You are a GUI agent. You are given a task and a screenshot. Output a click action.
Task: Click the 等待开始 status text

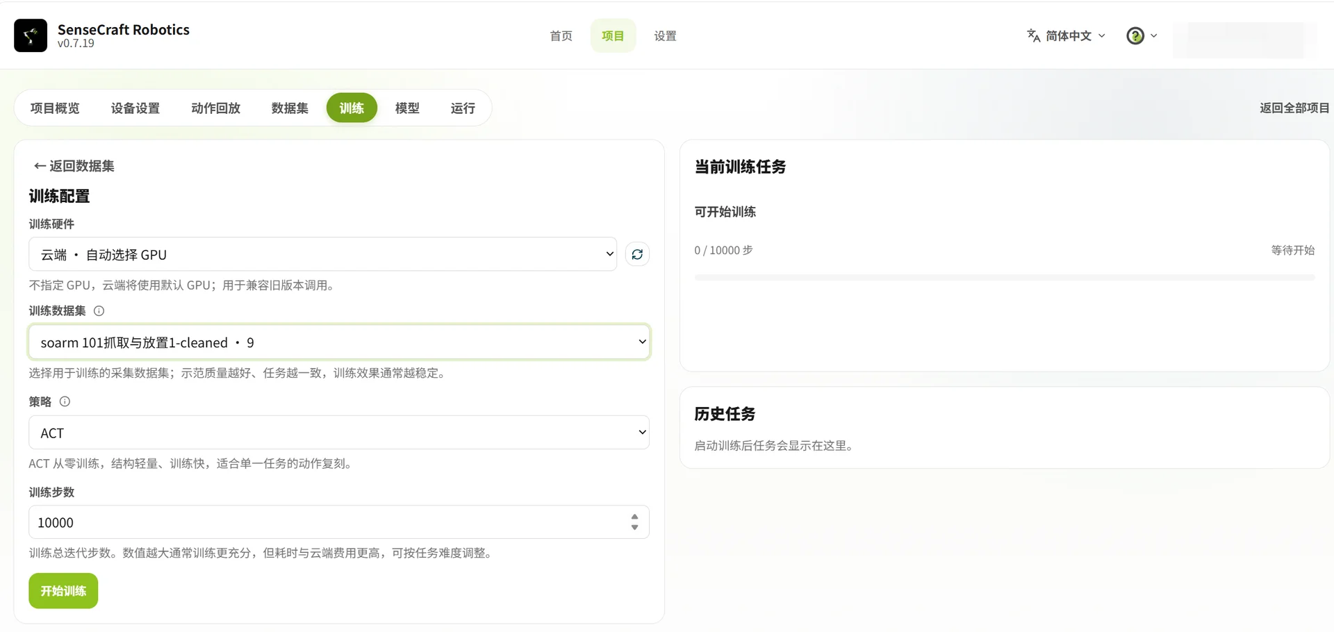pos(1293,250)
